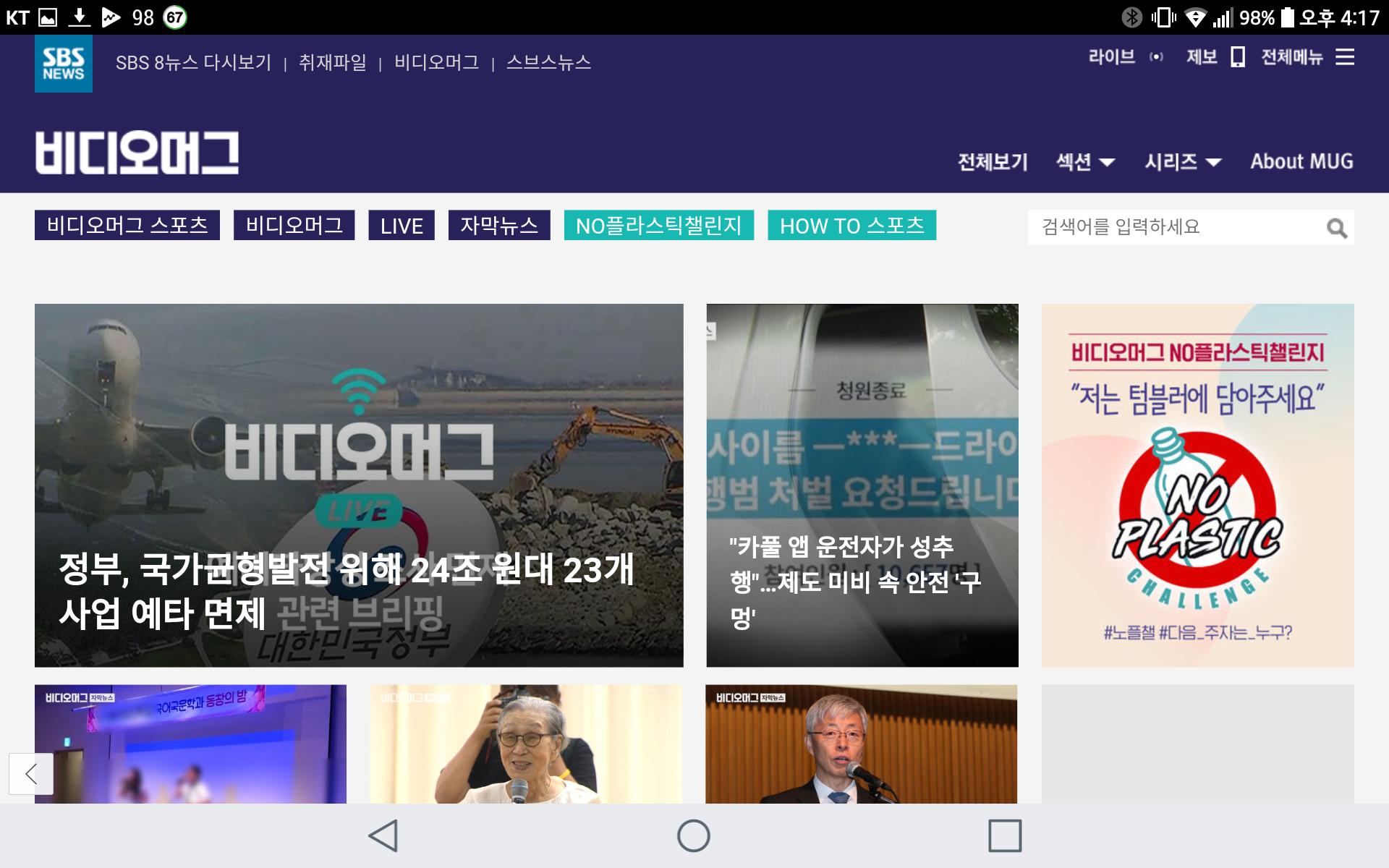Open the 라이브 link
The width and height of the screenshot is (1389, 868).
coord(1112,57)
